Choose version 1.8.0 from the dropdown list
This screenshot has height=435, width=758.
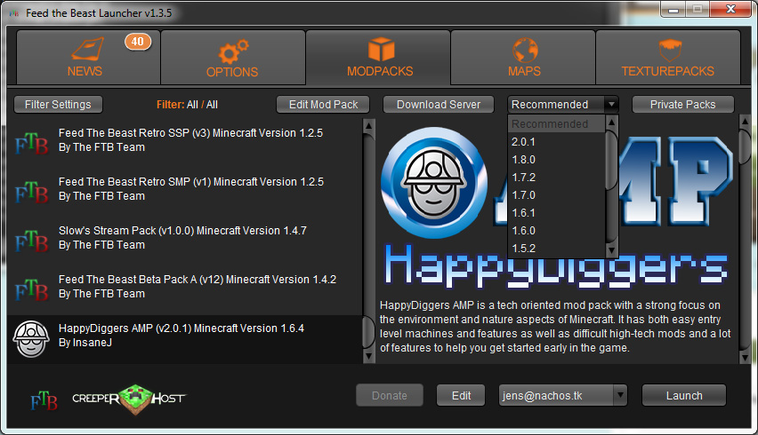point(523,160)
